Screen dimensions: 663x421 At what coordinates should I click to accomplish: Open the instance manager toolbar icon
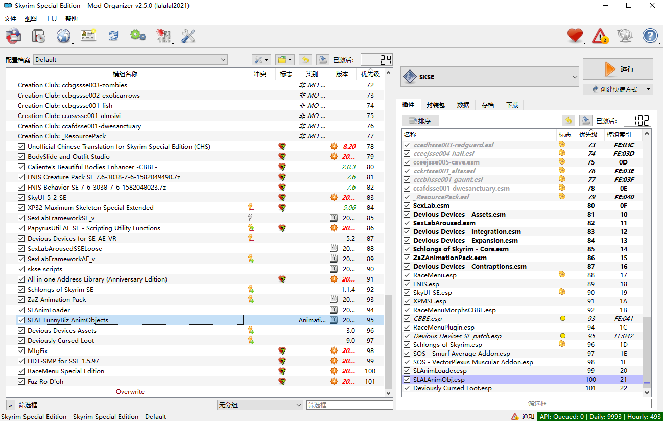pos(13,36)
